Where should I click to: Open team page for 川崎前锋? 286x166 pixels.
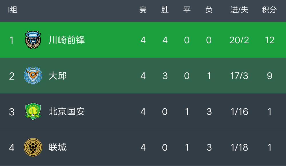(x=67, y=40)
